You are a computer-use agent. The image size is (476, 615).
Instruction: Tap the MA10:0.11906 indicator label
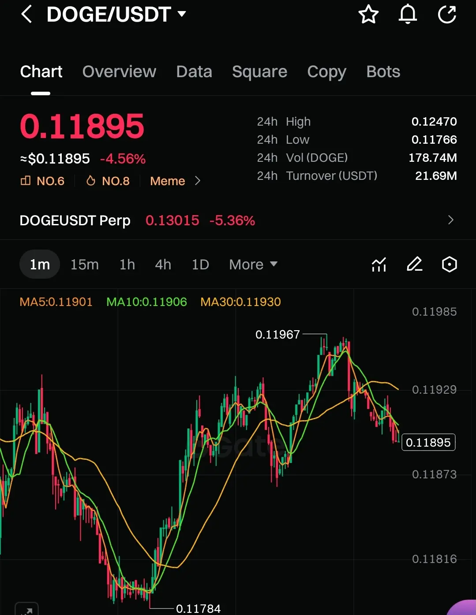click(147, 302)
